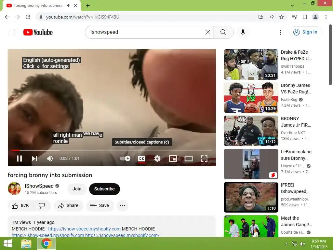The width and height of the screenshot is (333, 250).
Task: Open LeBron making sure Bronny short
Action: (x=251, y=164)
